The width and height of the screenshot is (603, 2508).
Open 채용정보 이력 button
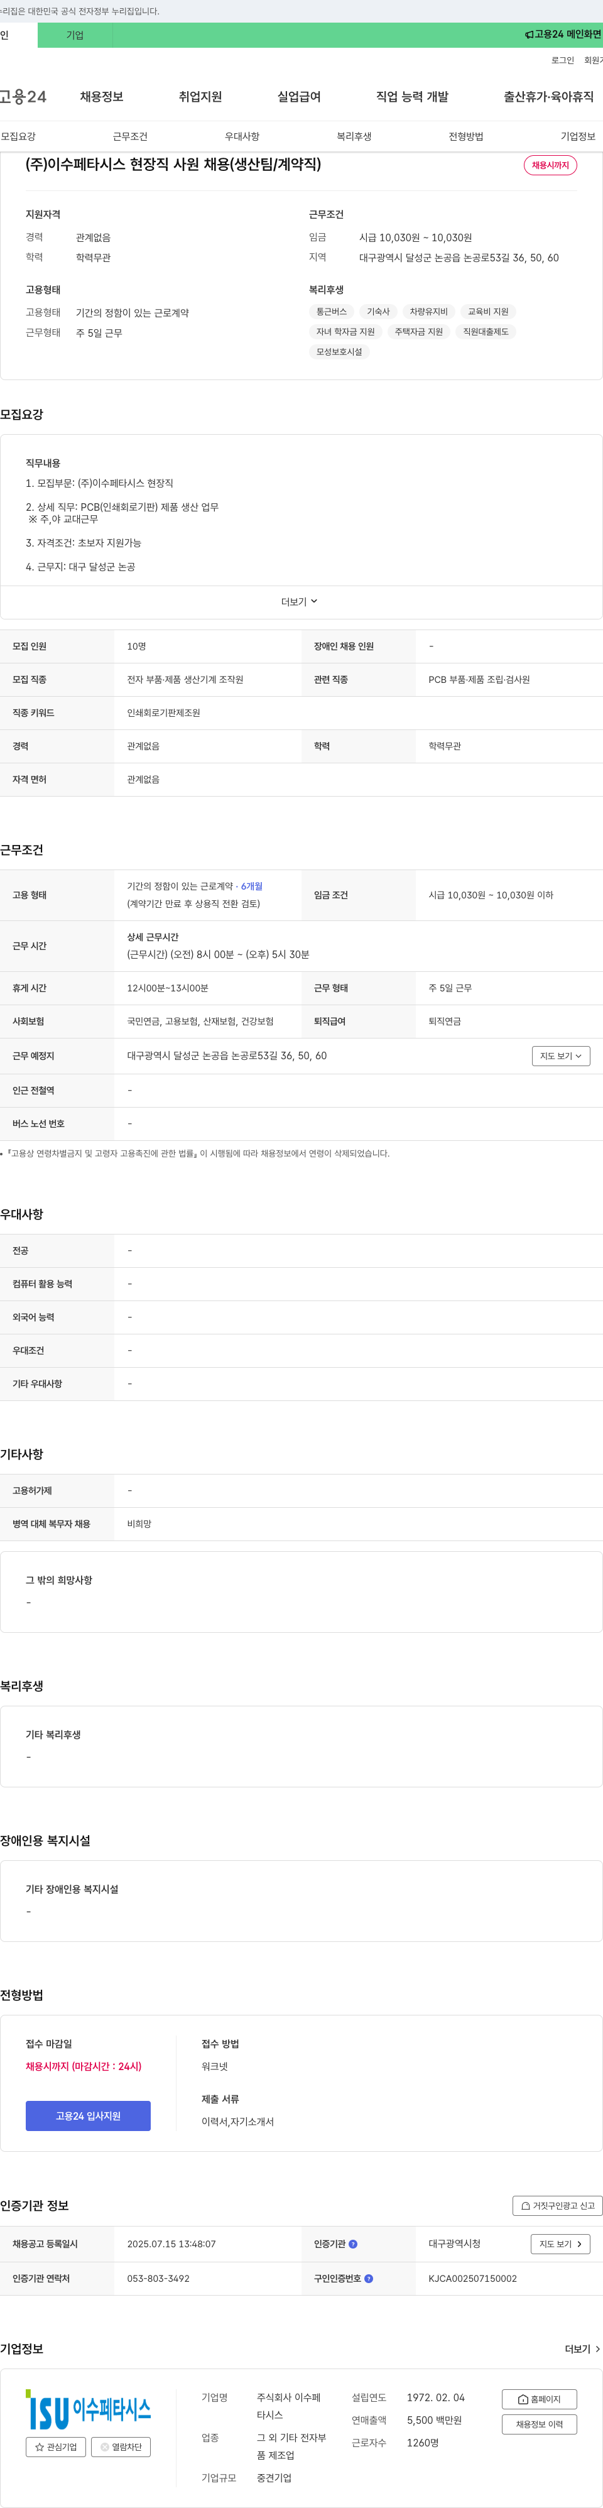[540, 2424]
